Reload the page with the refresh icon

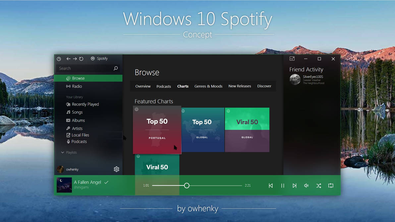pos(81,59)
